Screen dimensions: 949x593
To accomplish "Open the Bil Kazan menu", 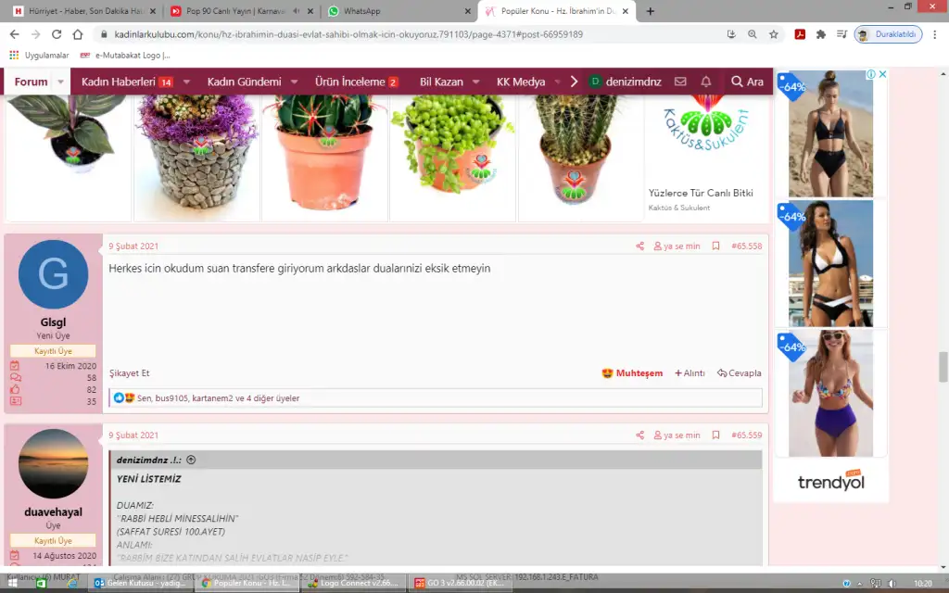I will [441, 82].
